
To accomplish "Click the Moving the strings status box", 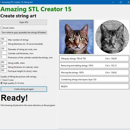I will [94, 72].
